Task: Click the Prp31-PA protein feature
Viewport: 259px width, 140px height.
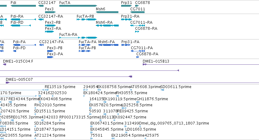Action: tap(126, 45)
